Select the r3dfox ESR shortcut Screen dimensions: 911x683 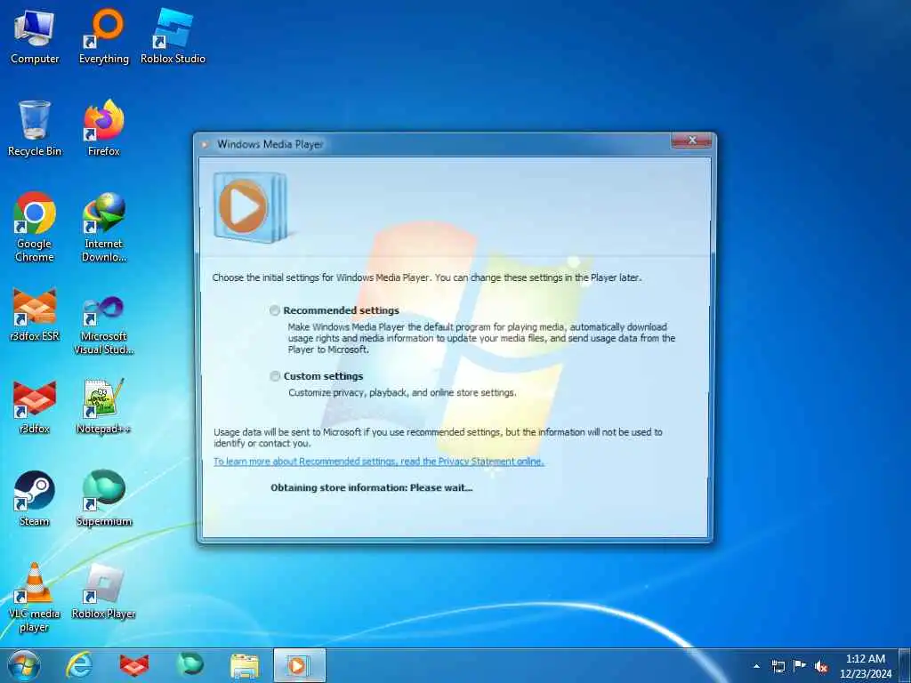(x=35, y=314)
